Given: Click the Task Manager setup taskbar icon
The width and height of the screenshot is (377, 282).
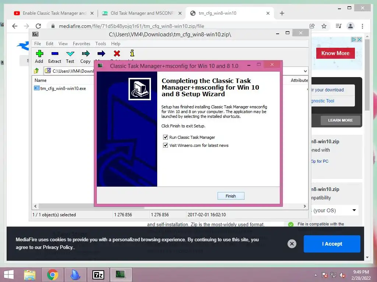Looking at the screenshot, I should (121, 274).
